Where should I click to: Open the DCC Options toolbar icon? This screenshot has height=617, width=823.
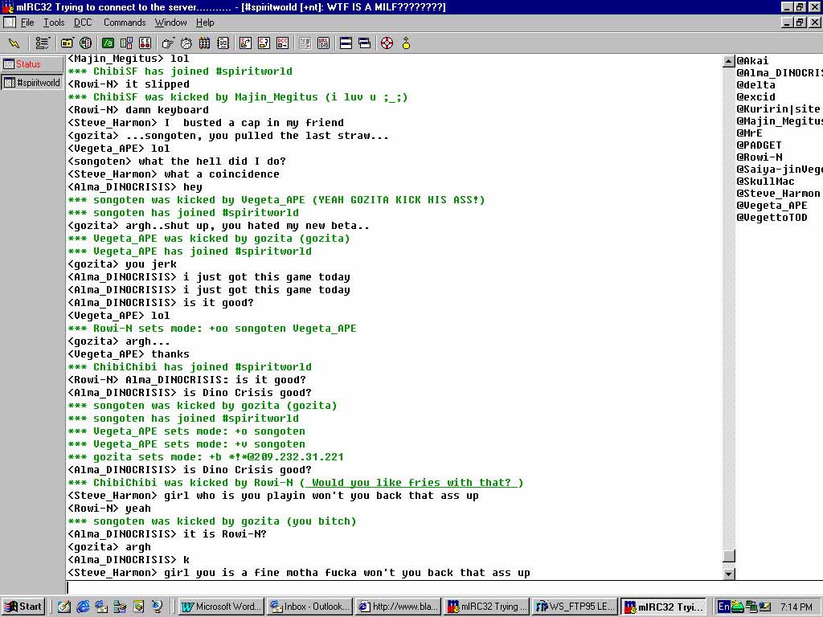[x=282, y=43]
